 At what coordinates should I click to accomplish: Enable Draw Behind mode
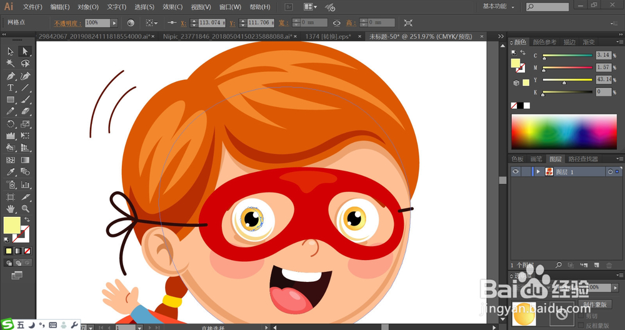tap(18, 263)
